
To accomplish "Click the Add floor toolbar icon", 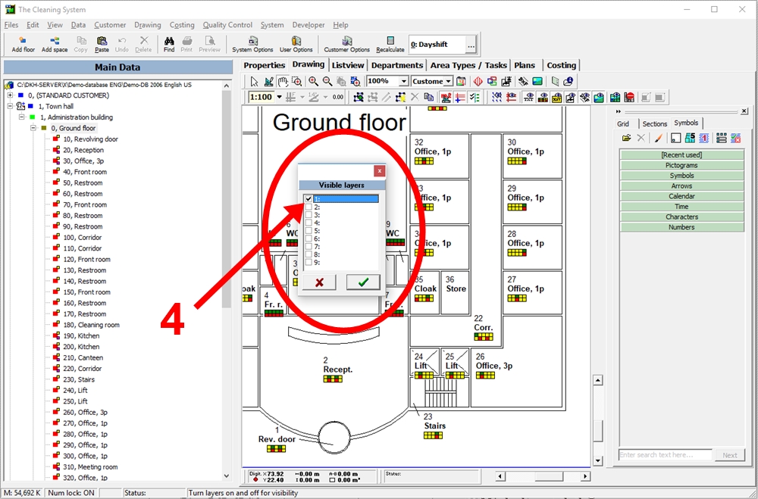I will pos(23,44).
